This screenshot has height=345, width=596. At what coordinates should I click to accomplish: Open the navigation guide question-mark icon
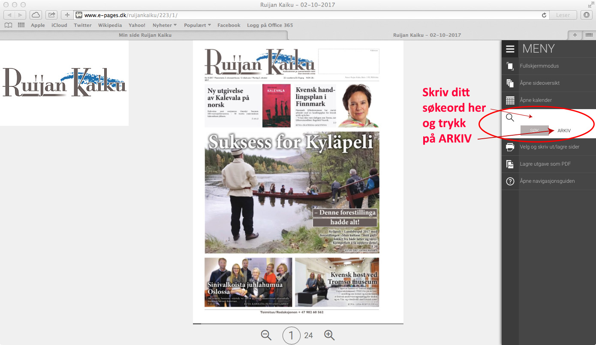510,181
